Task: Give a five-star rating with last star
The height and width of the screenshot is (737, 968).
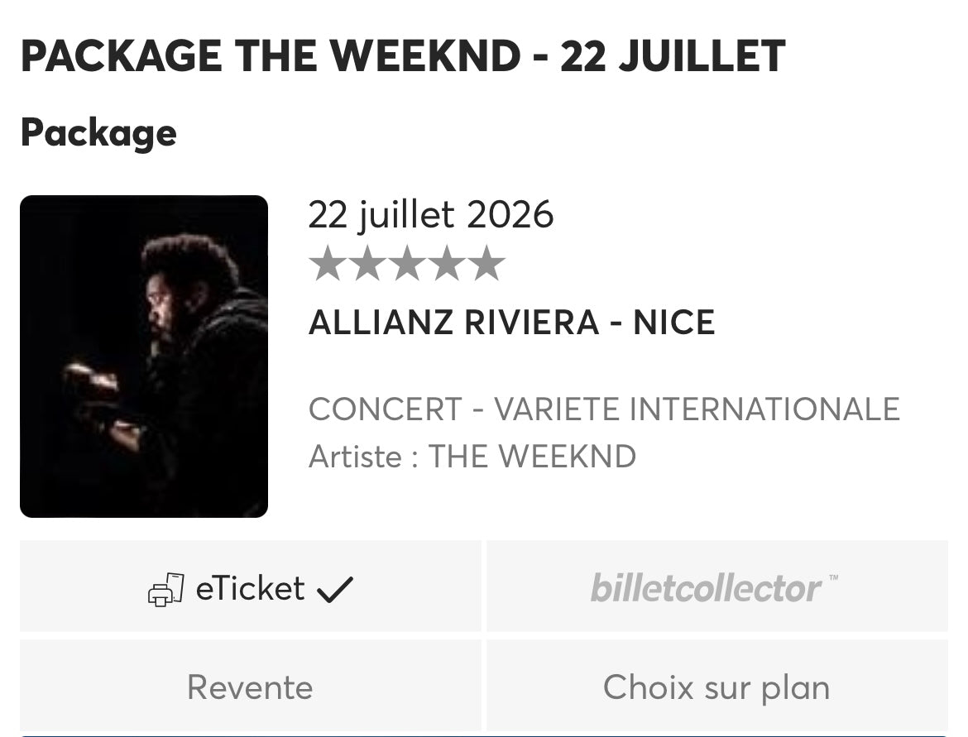Action: click(x=486, y=263)
